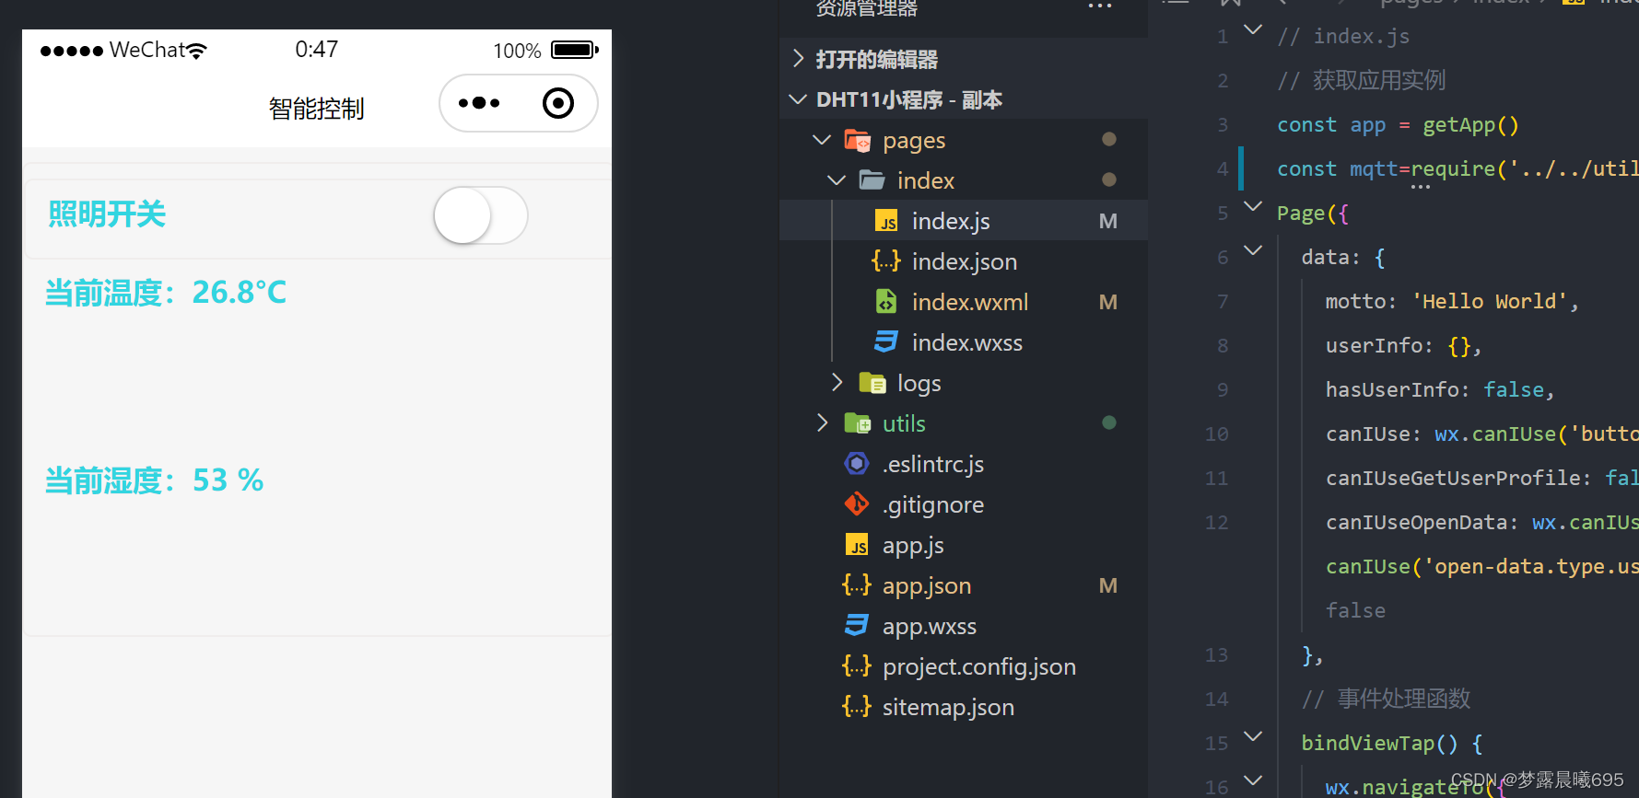
Task: Click the modified M badge on index.js
Action: (1108, 221)
